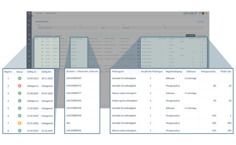Click the dark add button above dimmed table
Image resolution: width=236 pixels, height=145 pixels.
coord(191,36)
